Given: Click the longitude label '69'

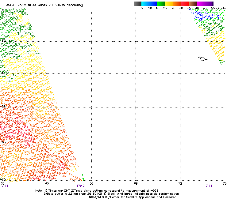Looking at the screenshot, I should pyautogui.click(x=136, y=183).
